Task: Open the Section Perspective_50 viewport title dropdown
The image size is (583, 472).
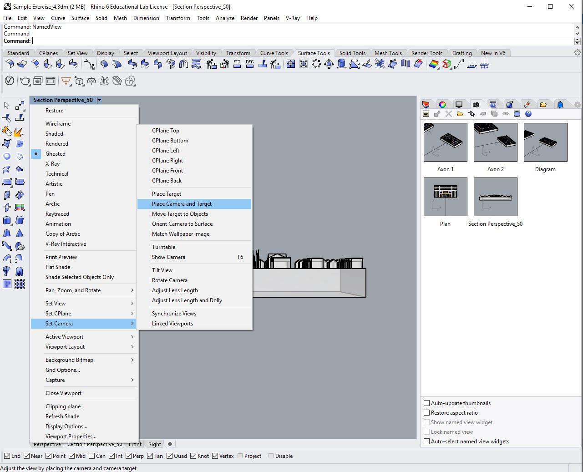Action: (x=99, y=100)
